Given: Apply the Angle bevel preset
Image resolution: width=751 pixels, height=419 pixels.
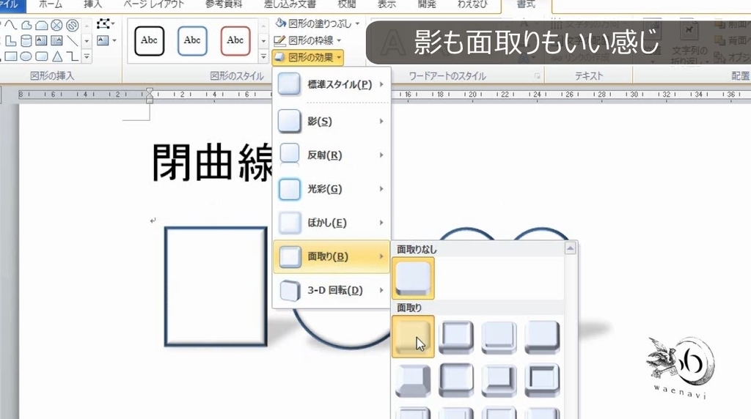Looking at the screenshot, I should coord(413,379).
